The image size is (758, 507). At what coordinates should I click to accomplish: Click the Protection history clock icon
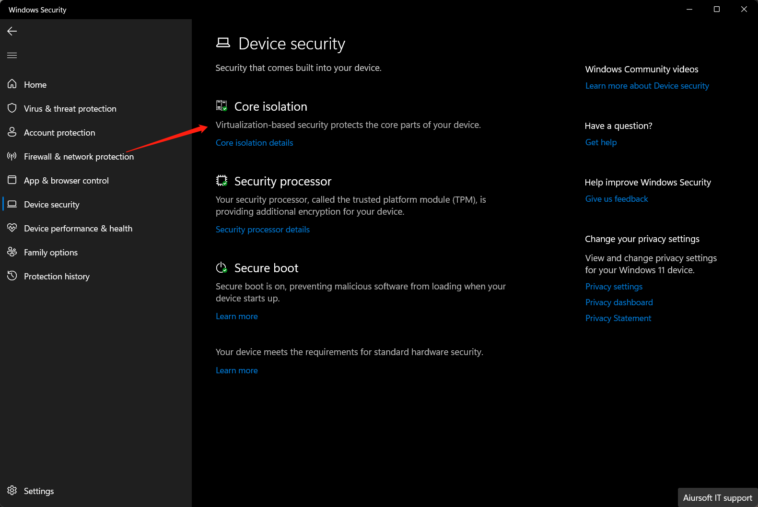pyautogui.click(x=12, y=276)
